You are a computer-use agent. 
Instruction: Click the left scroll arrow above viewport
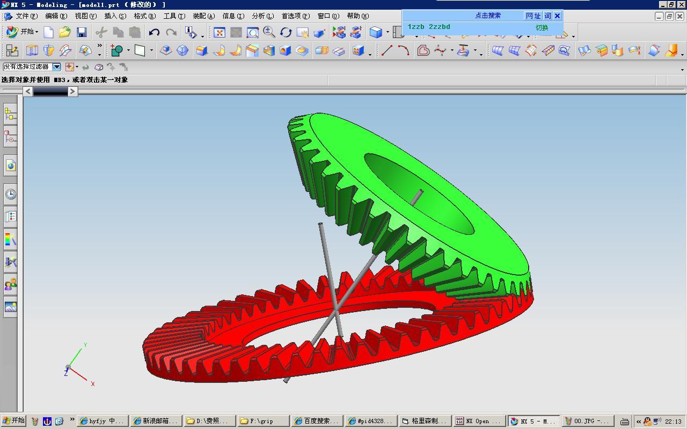[x=28, y=92]
